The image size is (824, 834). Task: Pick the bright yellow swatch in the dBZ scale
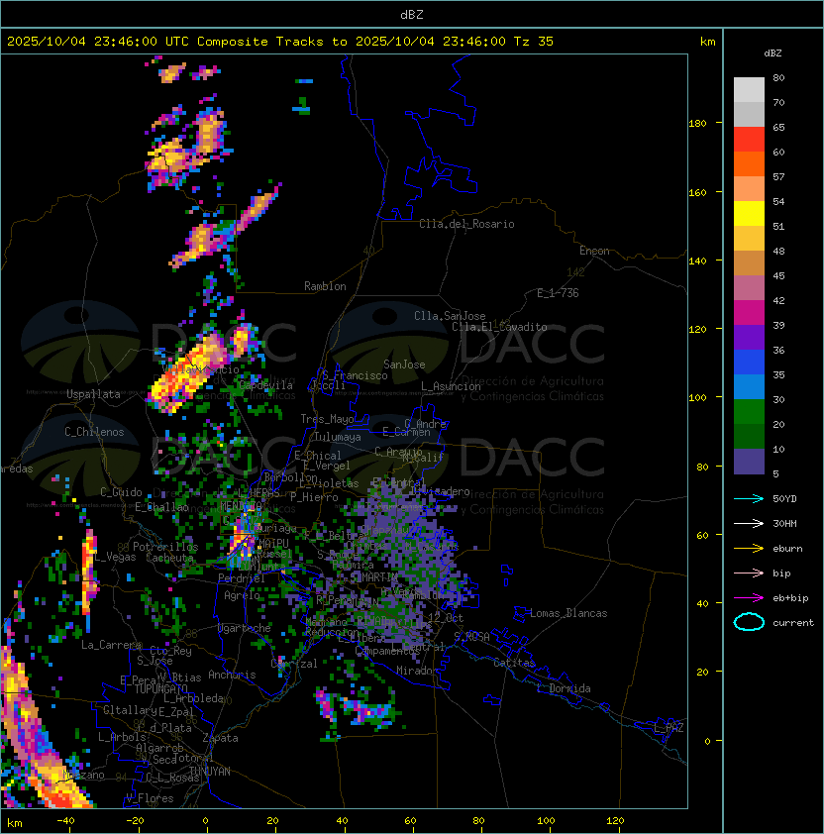pos(749,214)
